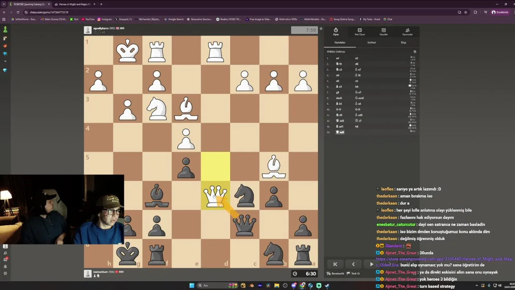Step forward one move

click(x=371, y=264)
